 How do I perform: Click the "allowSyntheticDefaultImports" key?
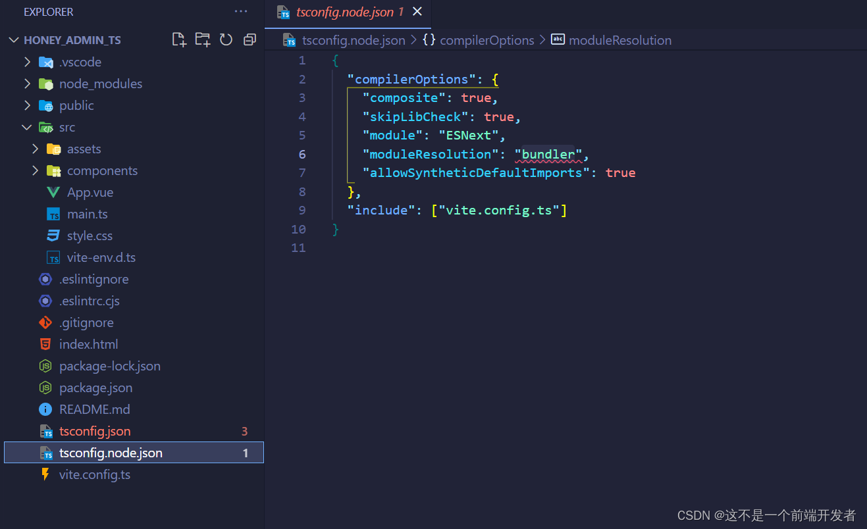point(476,173)
